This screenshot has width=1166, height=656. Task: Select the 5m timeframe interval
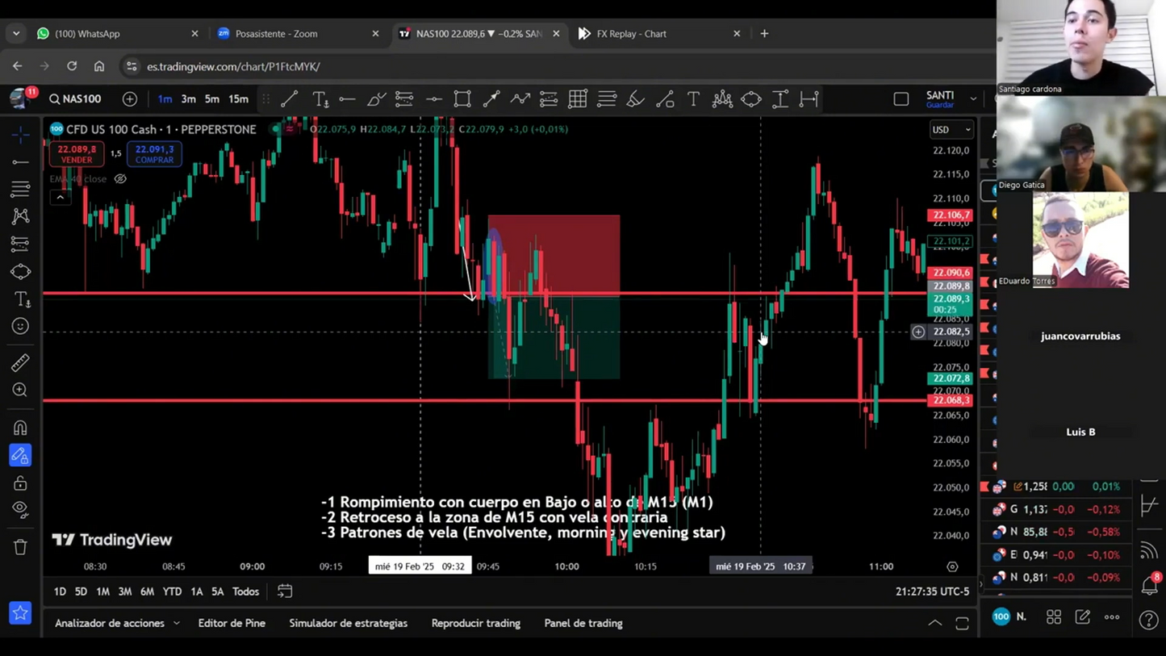point(211,99)
